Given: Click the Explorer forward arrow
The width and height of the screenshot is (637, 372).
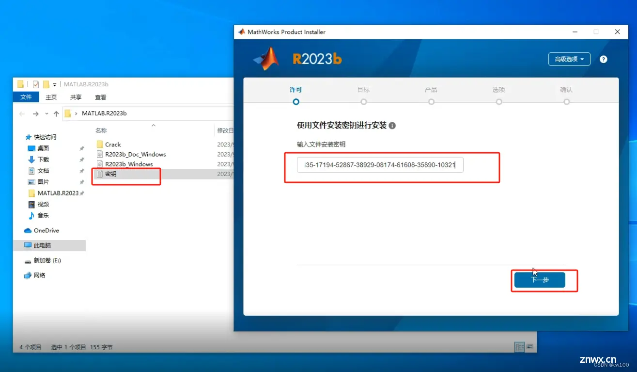Looking at the screenshot, I should click(x=35, y=113).
